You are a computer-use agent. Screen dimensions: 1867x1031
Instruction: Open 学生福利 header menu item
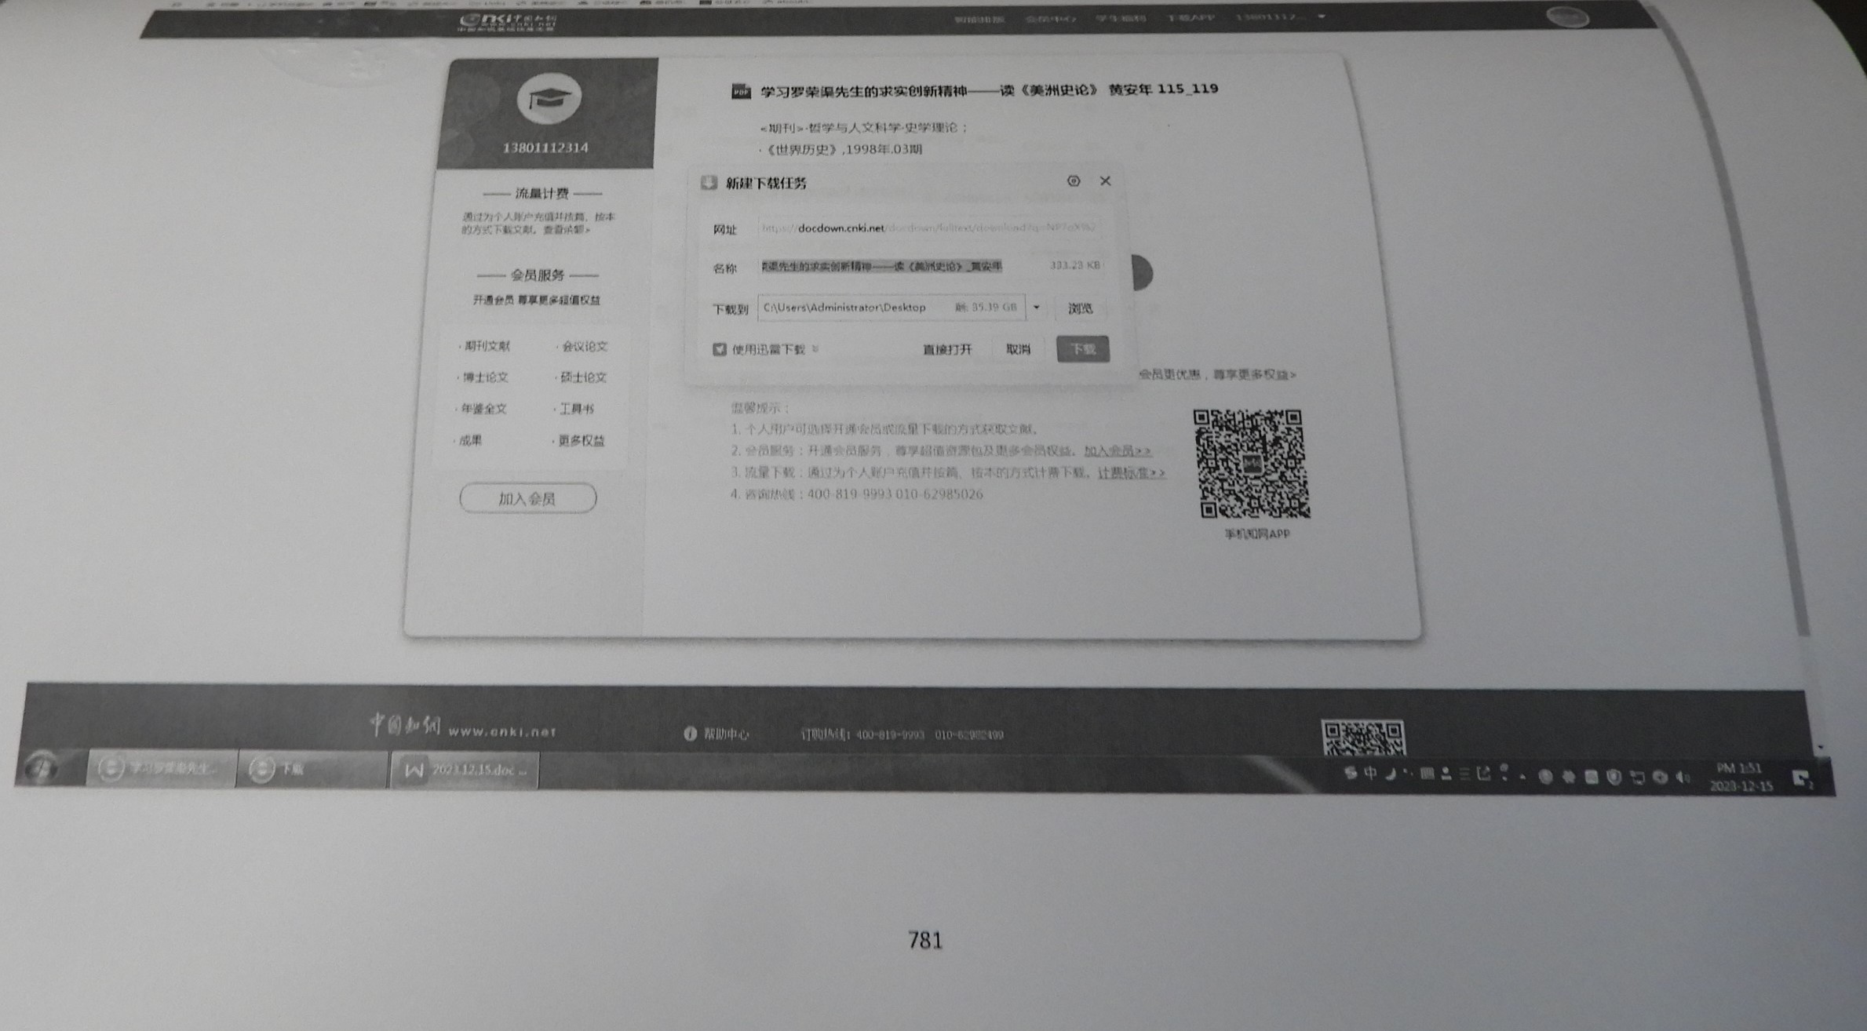coord(1121,18)
